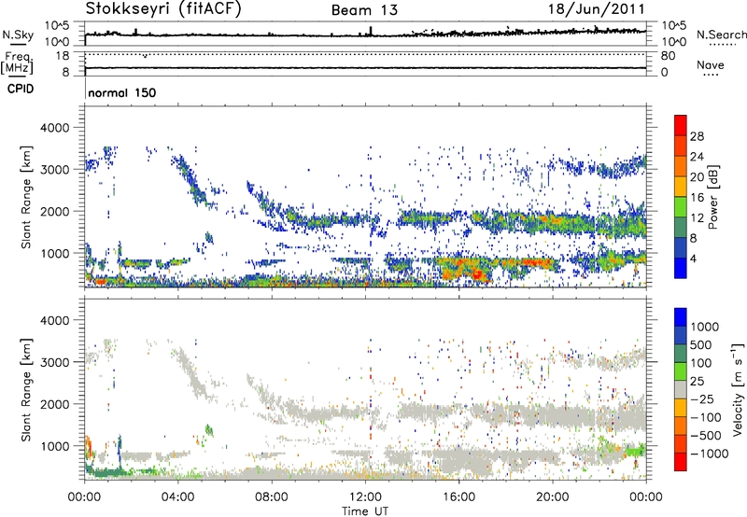Click the power panel 'Slant Range [km]' label

tap(26, 197)
